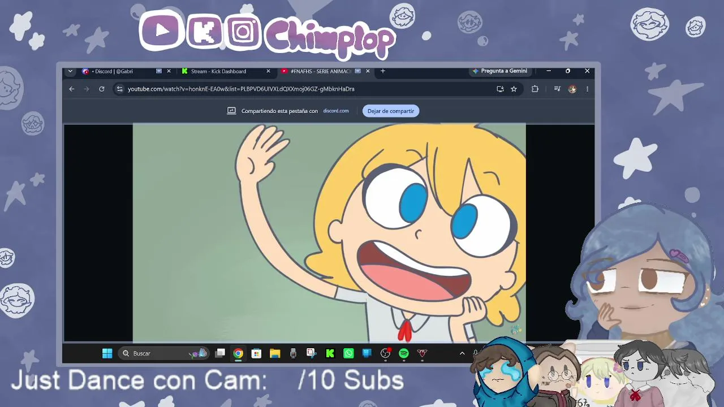
Task: Click the picture-in-picture icon on Discord tab
Action: pyautogui.click(x=159, y=71)
